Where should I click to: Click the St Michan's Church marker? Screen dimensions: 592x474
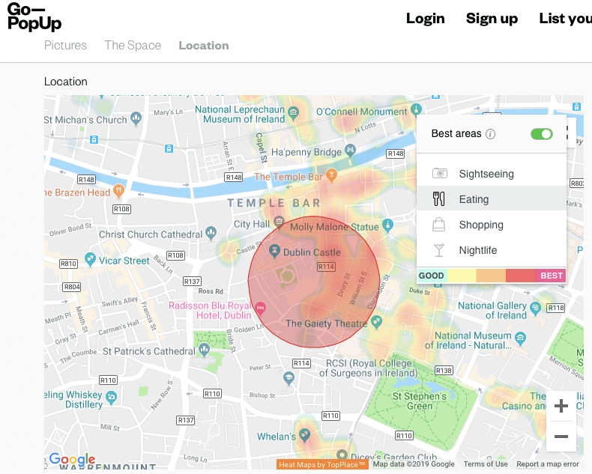pos(136,118)
